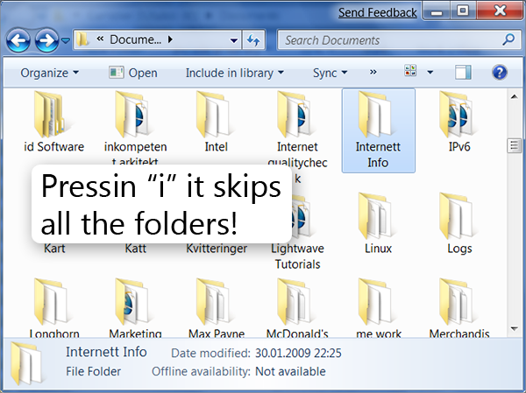This screenshot has height=393, width=526.
Task: Go back with the Back arrow button
Action: [18, 40]
